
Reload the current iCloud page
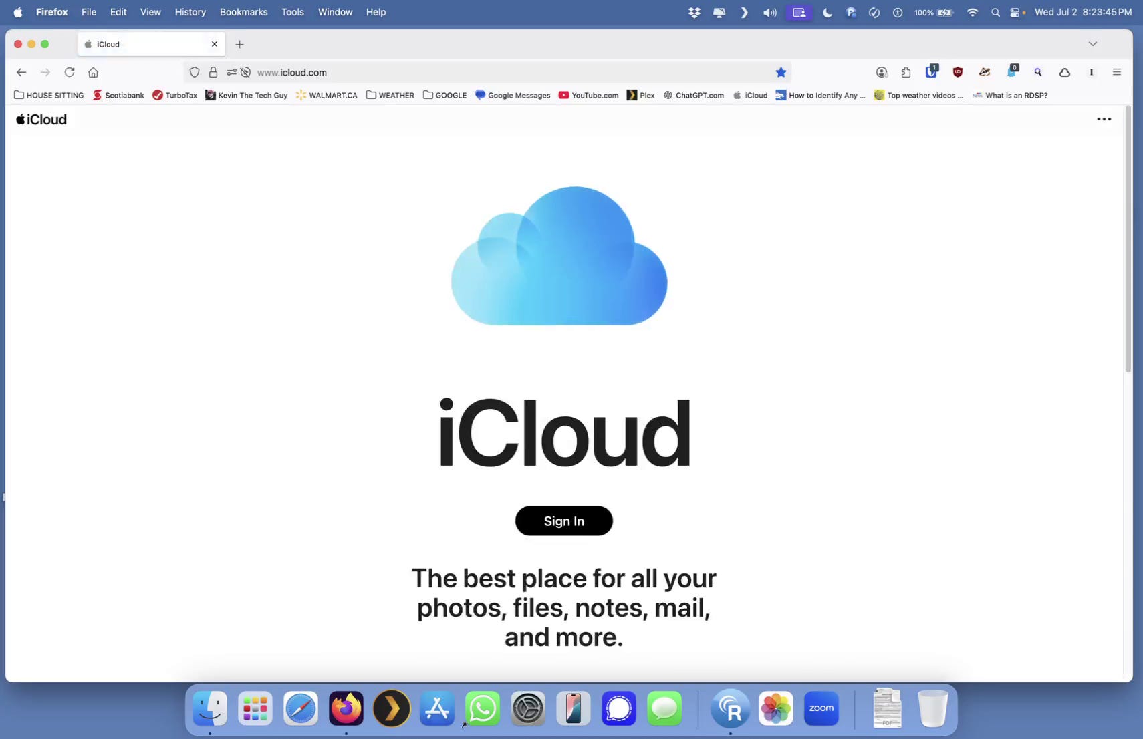[x=70, y=72]
